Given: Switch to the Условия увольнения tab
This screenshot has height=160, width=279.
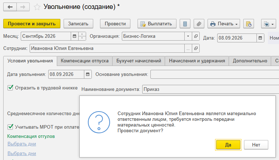Looking at the screenshot, I should pyautogui.click(x=30, y=61).
